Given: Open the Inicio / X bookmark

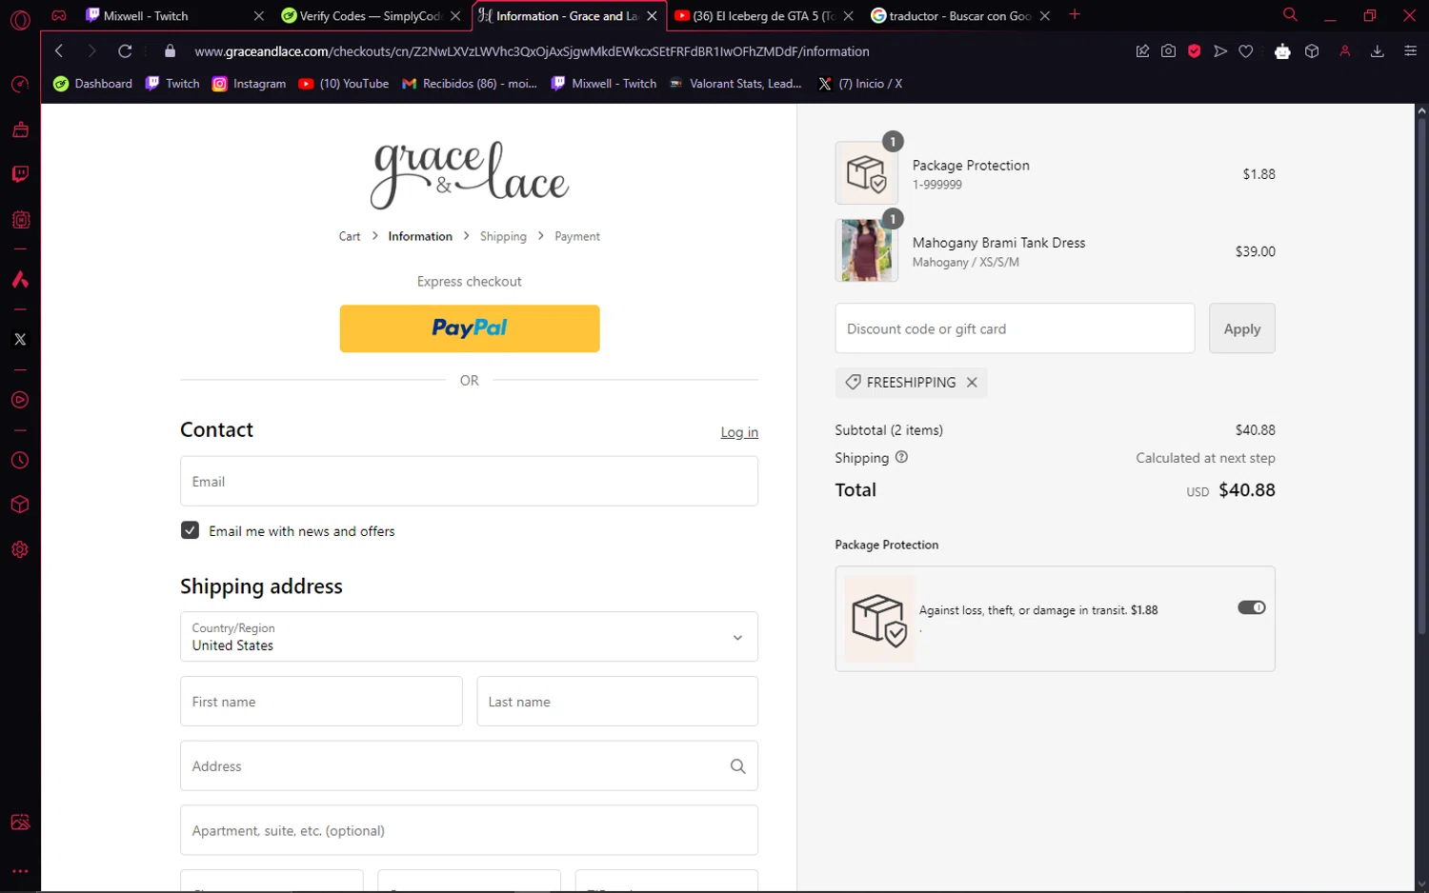Looking at the screenshot, I should point(860,84).
